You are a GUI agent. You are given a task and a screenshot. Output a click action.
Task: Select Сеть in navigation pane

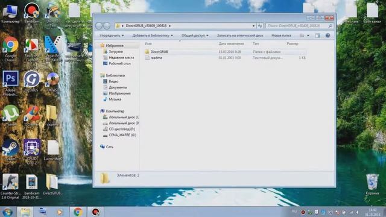coord(109,146)
